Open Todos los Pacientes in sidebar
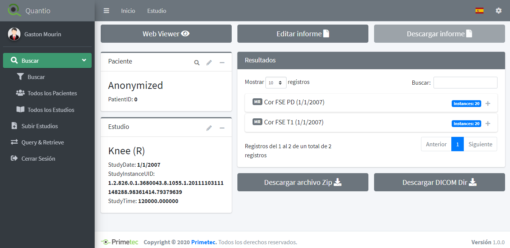The height and width of the screenshot is (248, 510). tap(52, 93)
